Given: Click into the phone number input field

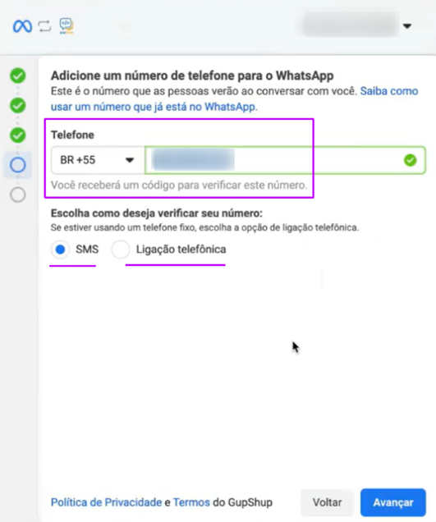Looking at the screenshot, I should click(285, 160).
